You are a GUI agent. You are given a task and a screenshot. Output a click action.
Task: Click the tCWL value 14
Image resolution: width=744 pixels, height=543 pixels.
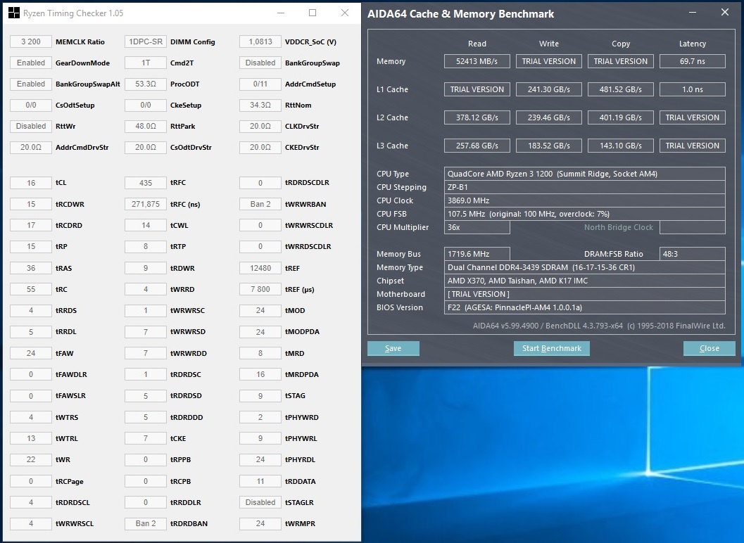[x=146, y=225]
